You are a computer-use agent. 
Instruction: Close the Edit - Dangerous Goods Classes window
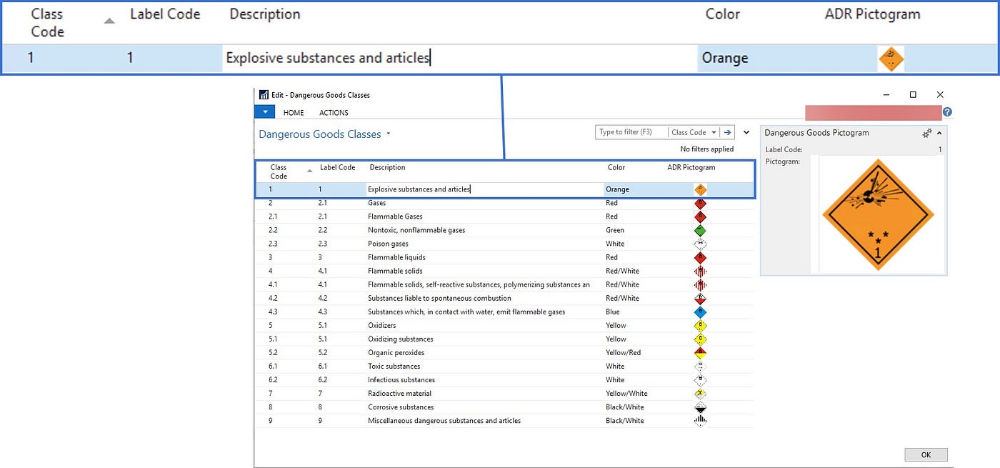(940, 94)
